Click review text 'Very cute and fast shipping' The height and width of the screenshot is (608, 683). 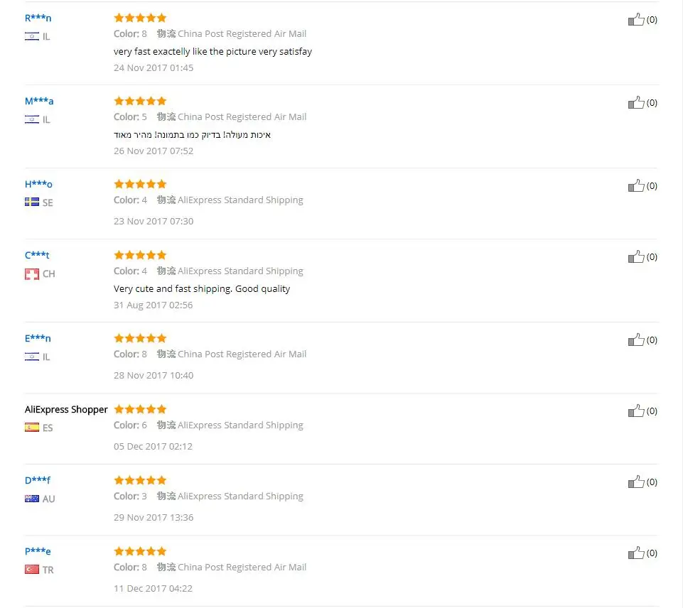[202, 288]
